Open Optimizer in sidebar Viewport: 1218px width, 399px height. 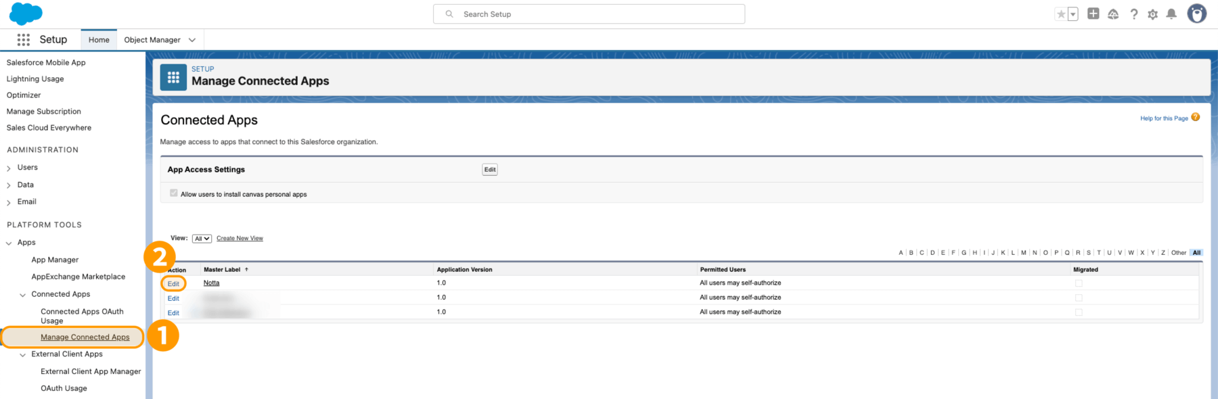(24, 95)
